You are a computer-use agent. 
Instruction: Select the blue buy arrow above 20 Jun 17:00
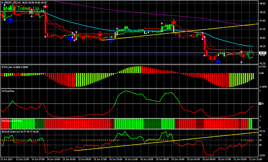tap(218, 62)
